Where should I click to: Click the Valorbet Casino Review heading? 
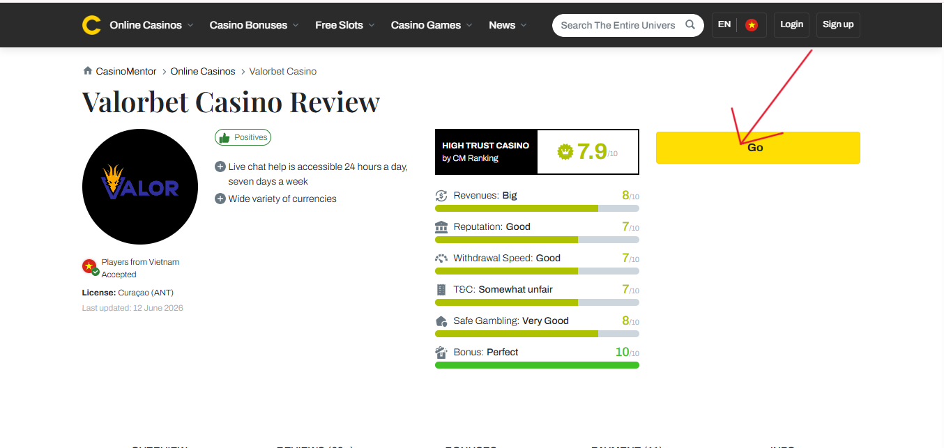[x=231, y=102]
